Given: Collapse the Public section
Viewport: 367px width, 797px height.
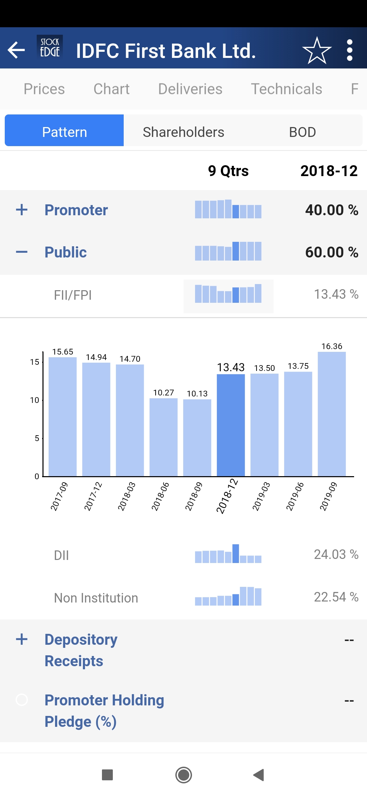Looking at the screenshot, I should coord(22,252).
